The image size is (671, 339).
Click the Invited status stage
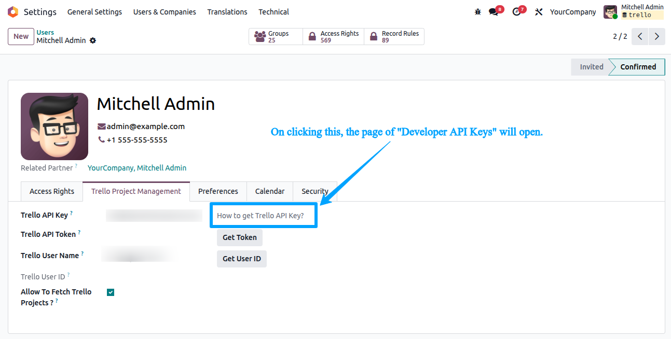coord(591,67)
